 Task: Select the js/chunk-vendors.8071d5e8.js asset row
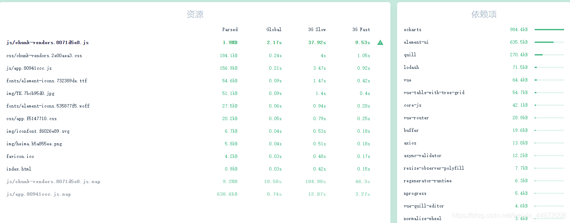[195, 42]
